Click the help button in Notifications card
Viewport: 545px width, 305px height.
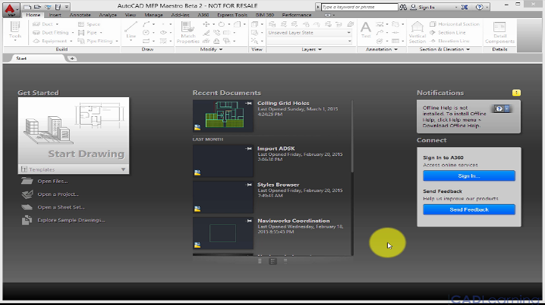(x=500, y=109)
